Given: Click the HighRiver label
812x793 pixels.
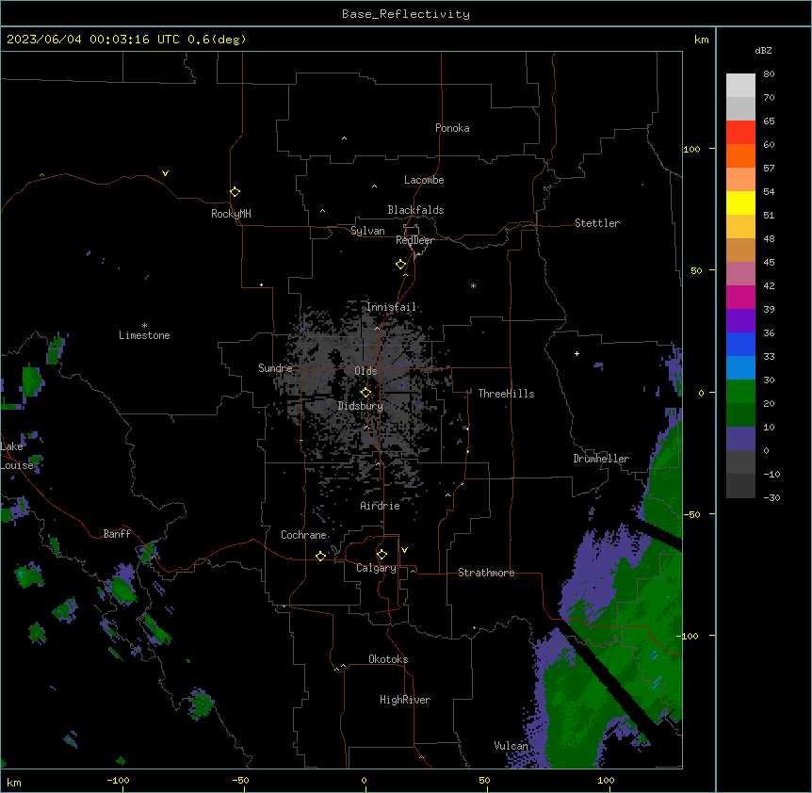Looking at the screenshot, I should click(405, 700).
